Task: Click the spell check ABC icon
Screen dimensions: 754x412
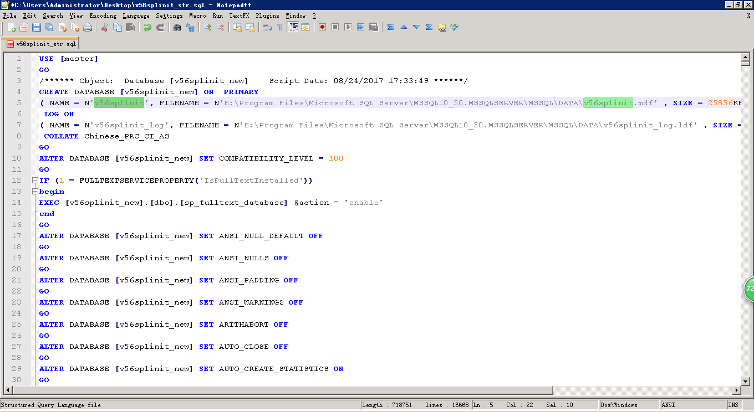Action: pyautogui.click(x=455, y=27)
